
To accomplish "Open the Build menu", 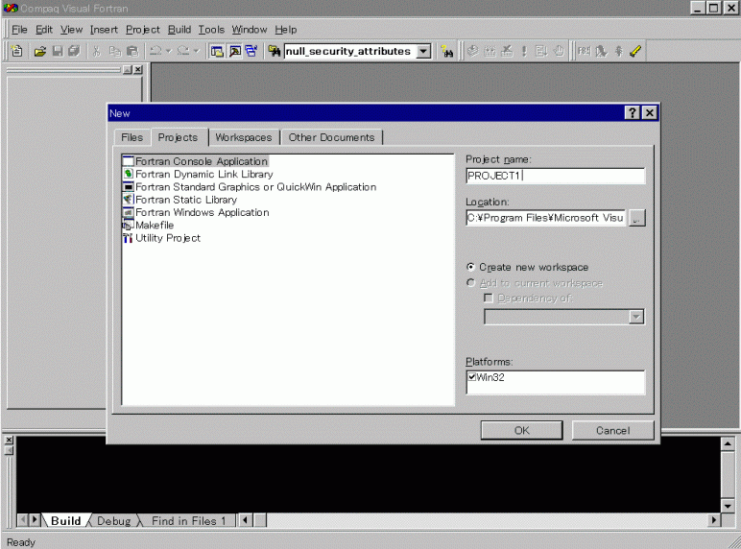I will [179, 30].
